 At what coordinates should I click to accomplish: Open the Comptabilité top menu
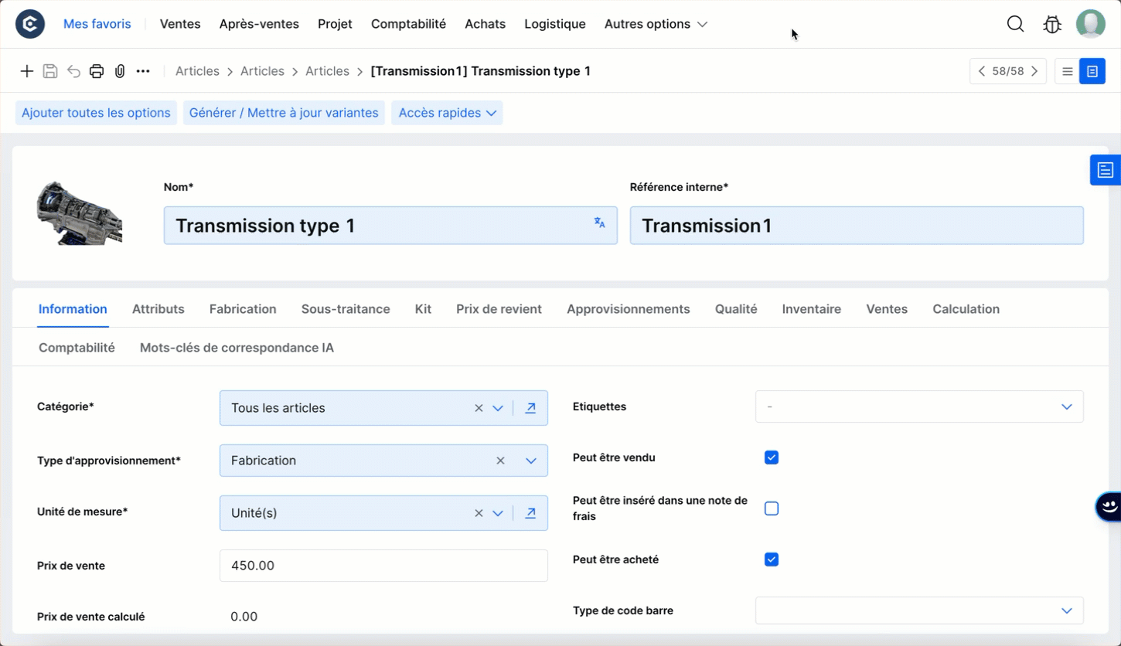point(408,24)
